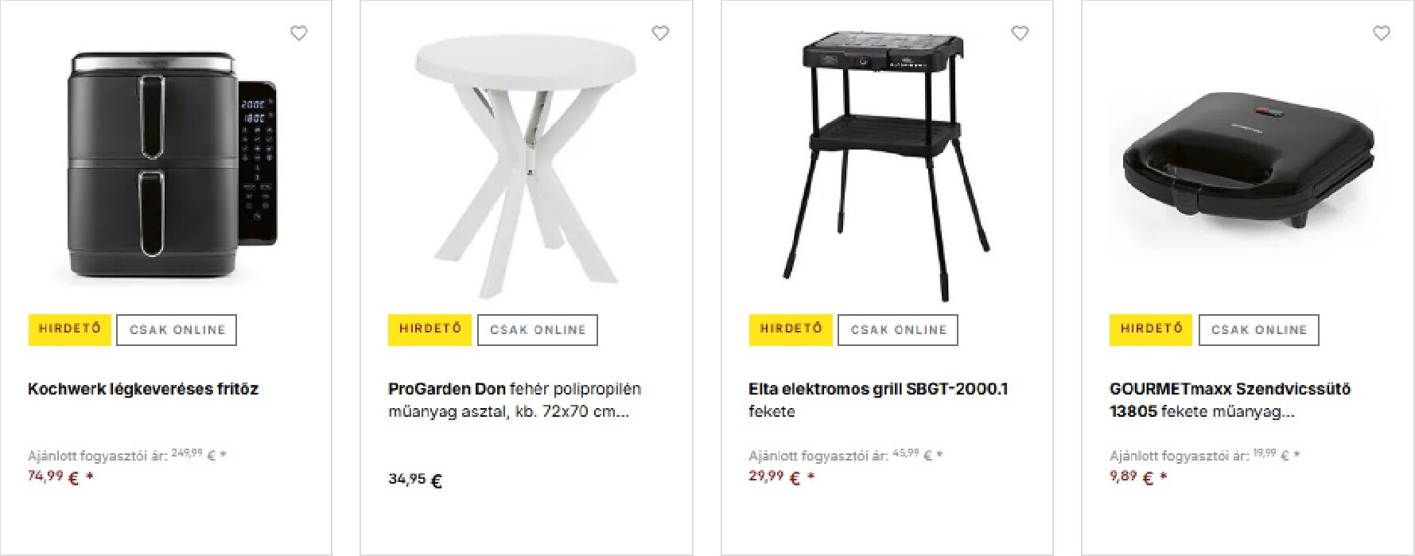Open Elta electric grill product photo
This screenshot has height=556, width=1415.
pyautogui.click(x=886, y=166)
